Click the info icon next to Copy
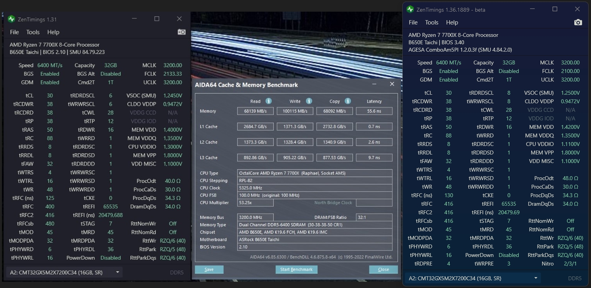 (348, 101)
